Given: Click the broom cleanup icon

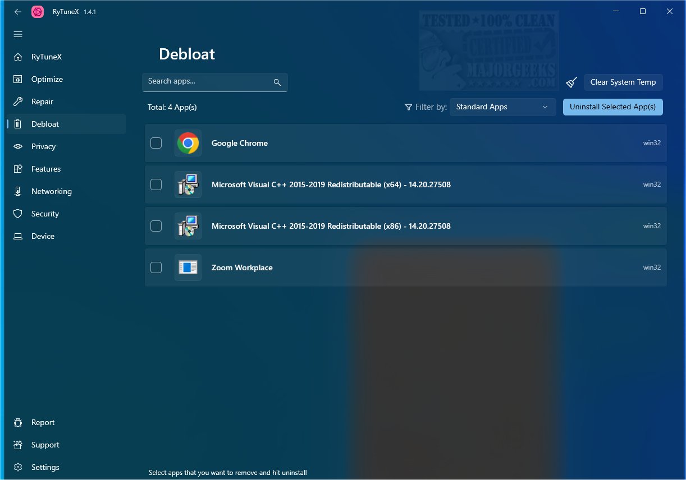Looking at the screenshot, I should pos(571,82).
